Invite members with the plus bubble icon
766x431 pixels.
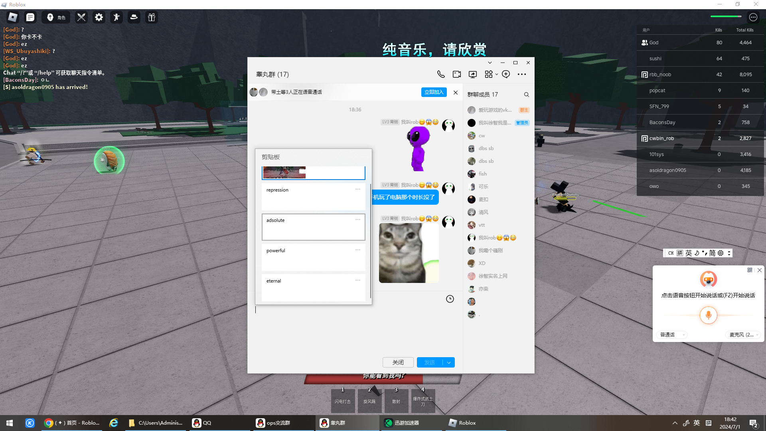(x=506, y=74)
